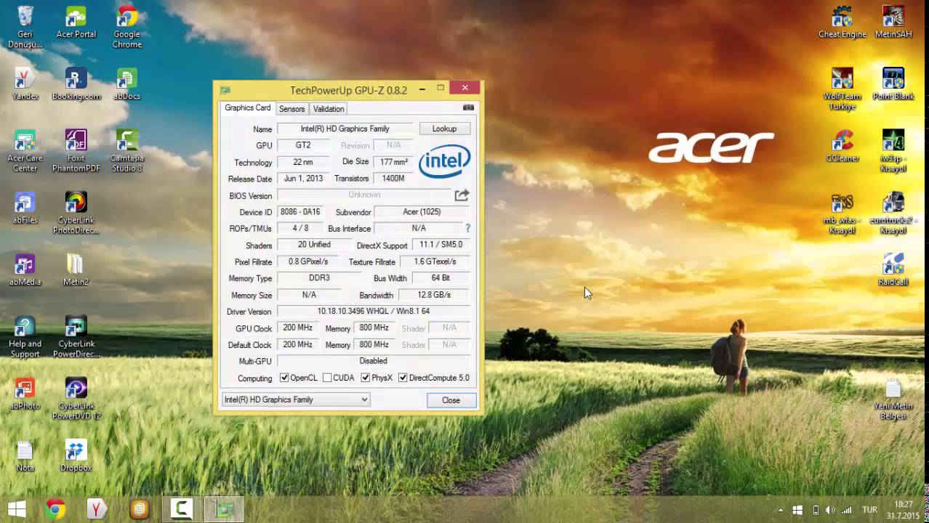Select abMedia desktop icon
The image size is (929, 523).
pyautogui.click(x=25, y=269)
